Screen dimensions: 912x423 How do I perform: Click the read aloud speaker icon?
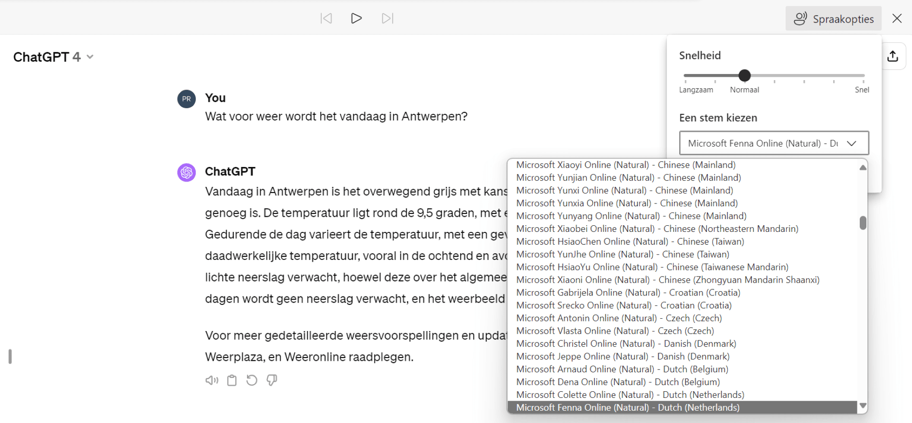(x=212, y=380)
